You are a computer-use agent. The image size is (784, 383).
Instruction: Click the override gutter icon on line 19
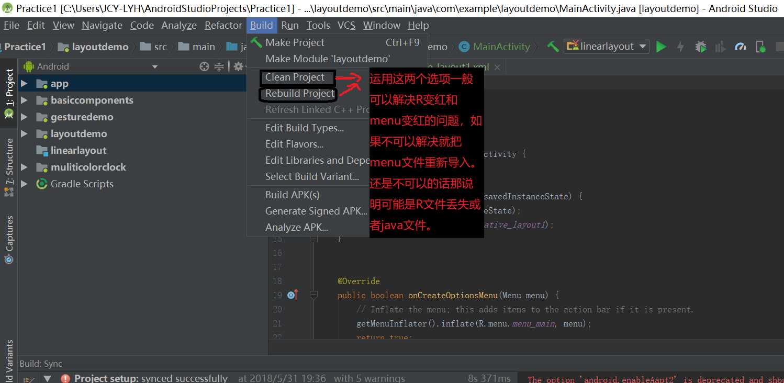293,295
